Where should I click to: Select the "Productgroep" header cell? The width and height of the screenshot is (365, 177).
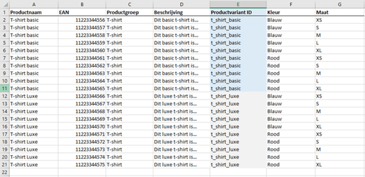click(x=129, y=12)
